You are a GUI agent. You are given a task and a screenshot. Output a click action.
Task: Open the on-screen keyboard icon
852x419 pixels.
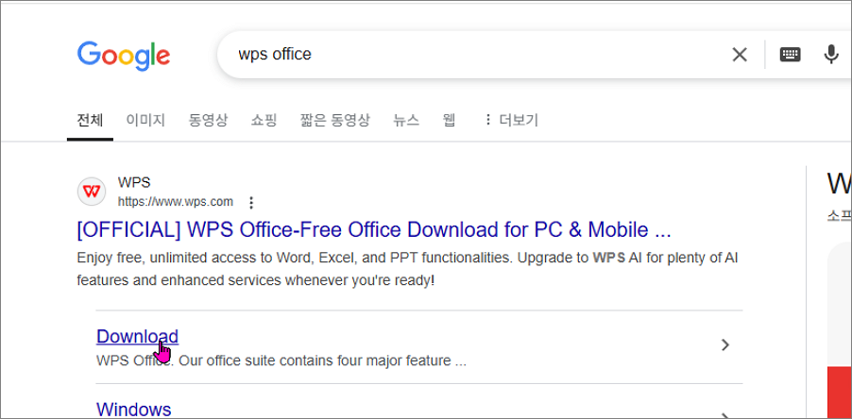[790, 55]
